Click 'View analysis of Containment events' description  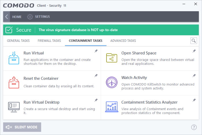click(x=152, y=111)
